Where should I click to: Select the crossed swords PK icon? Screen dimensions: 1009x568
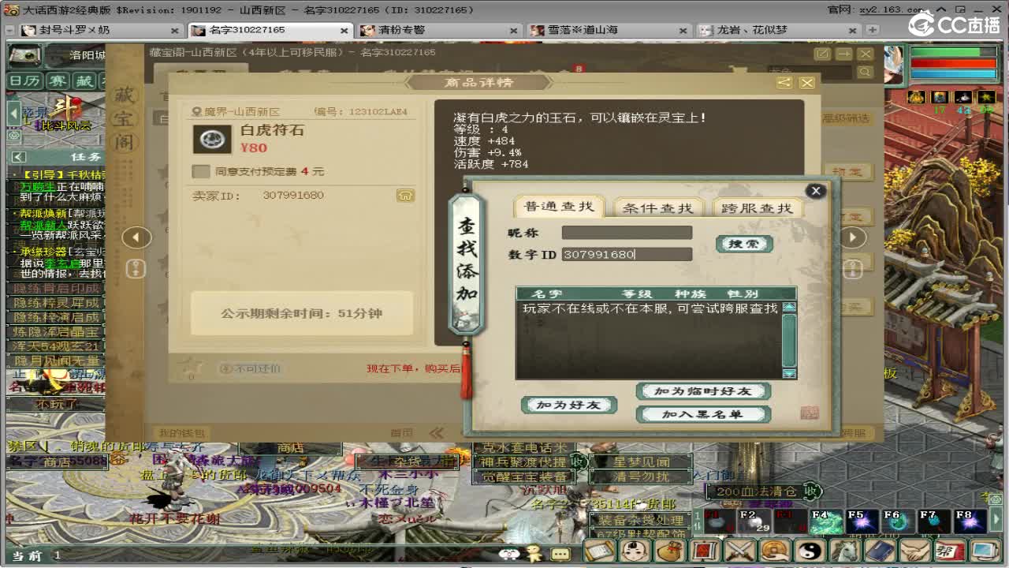739,551
